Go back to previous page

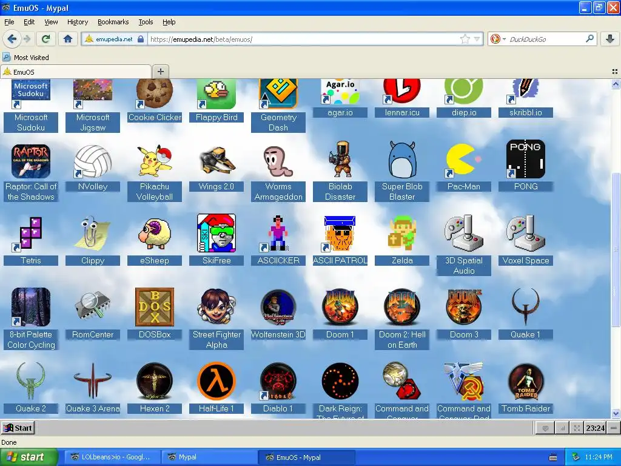[x=12, y=39]
